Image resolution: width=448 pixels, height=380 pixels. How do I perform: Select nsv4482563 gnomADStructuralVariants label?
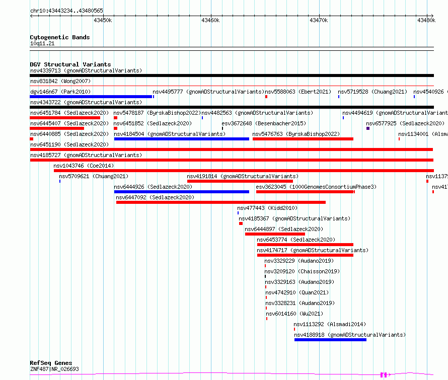(257, 113)
